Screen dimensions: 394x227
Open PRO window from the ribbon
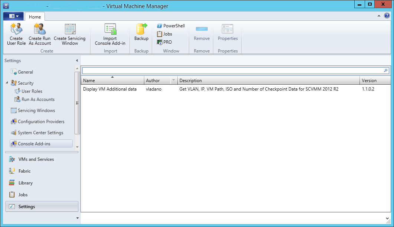(x=165, y=42)
